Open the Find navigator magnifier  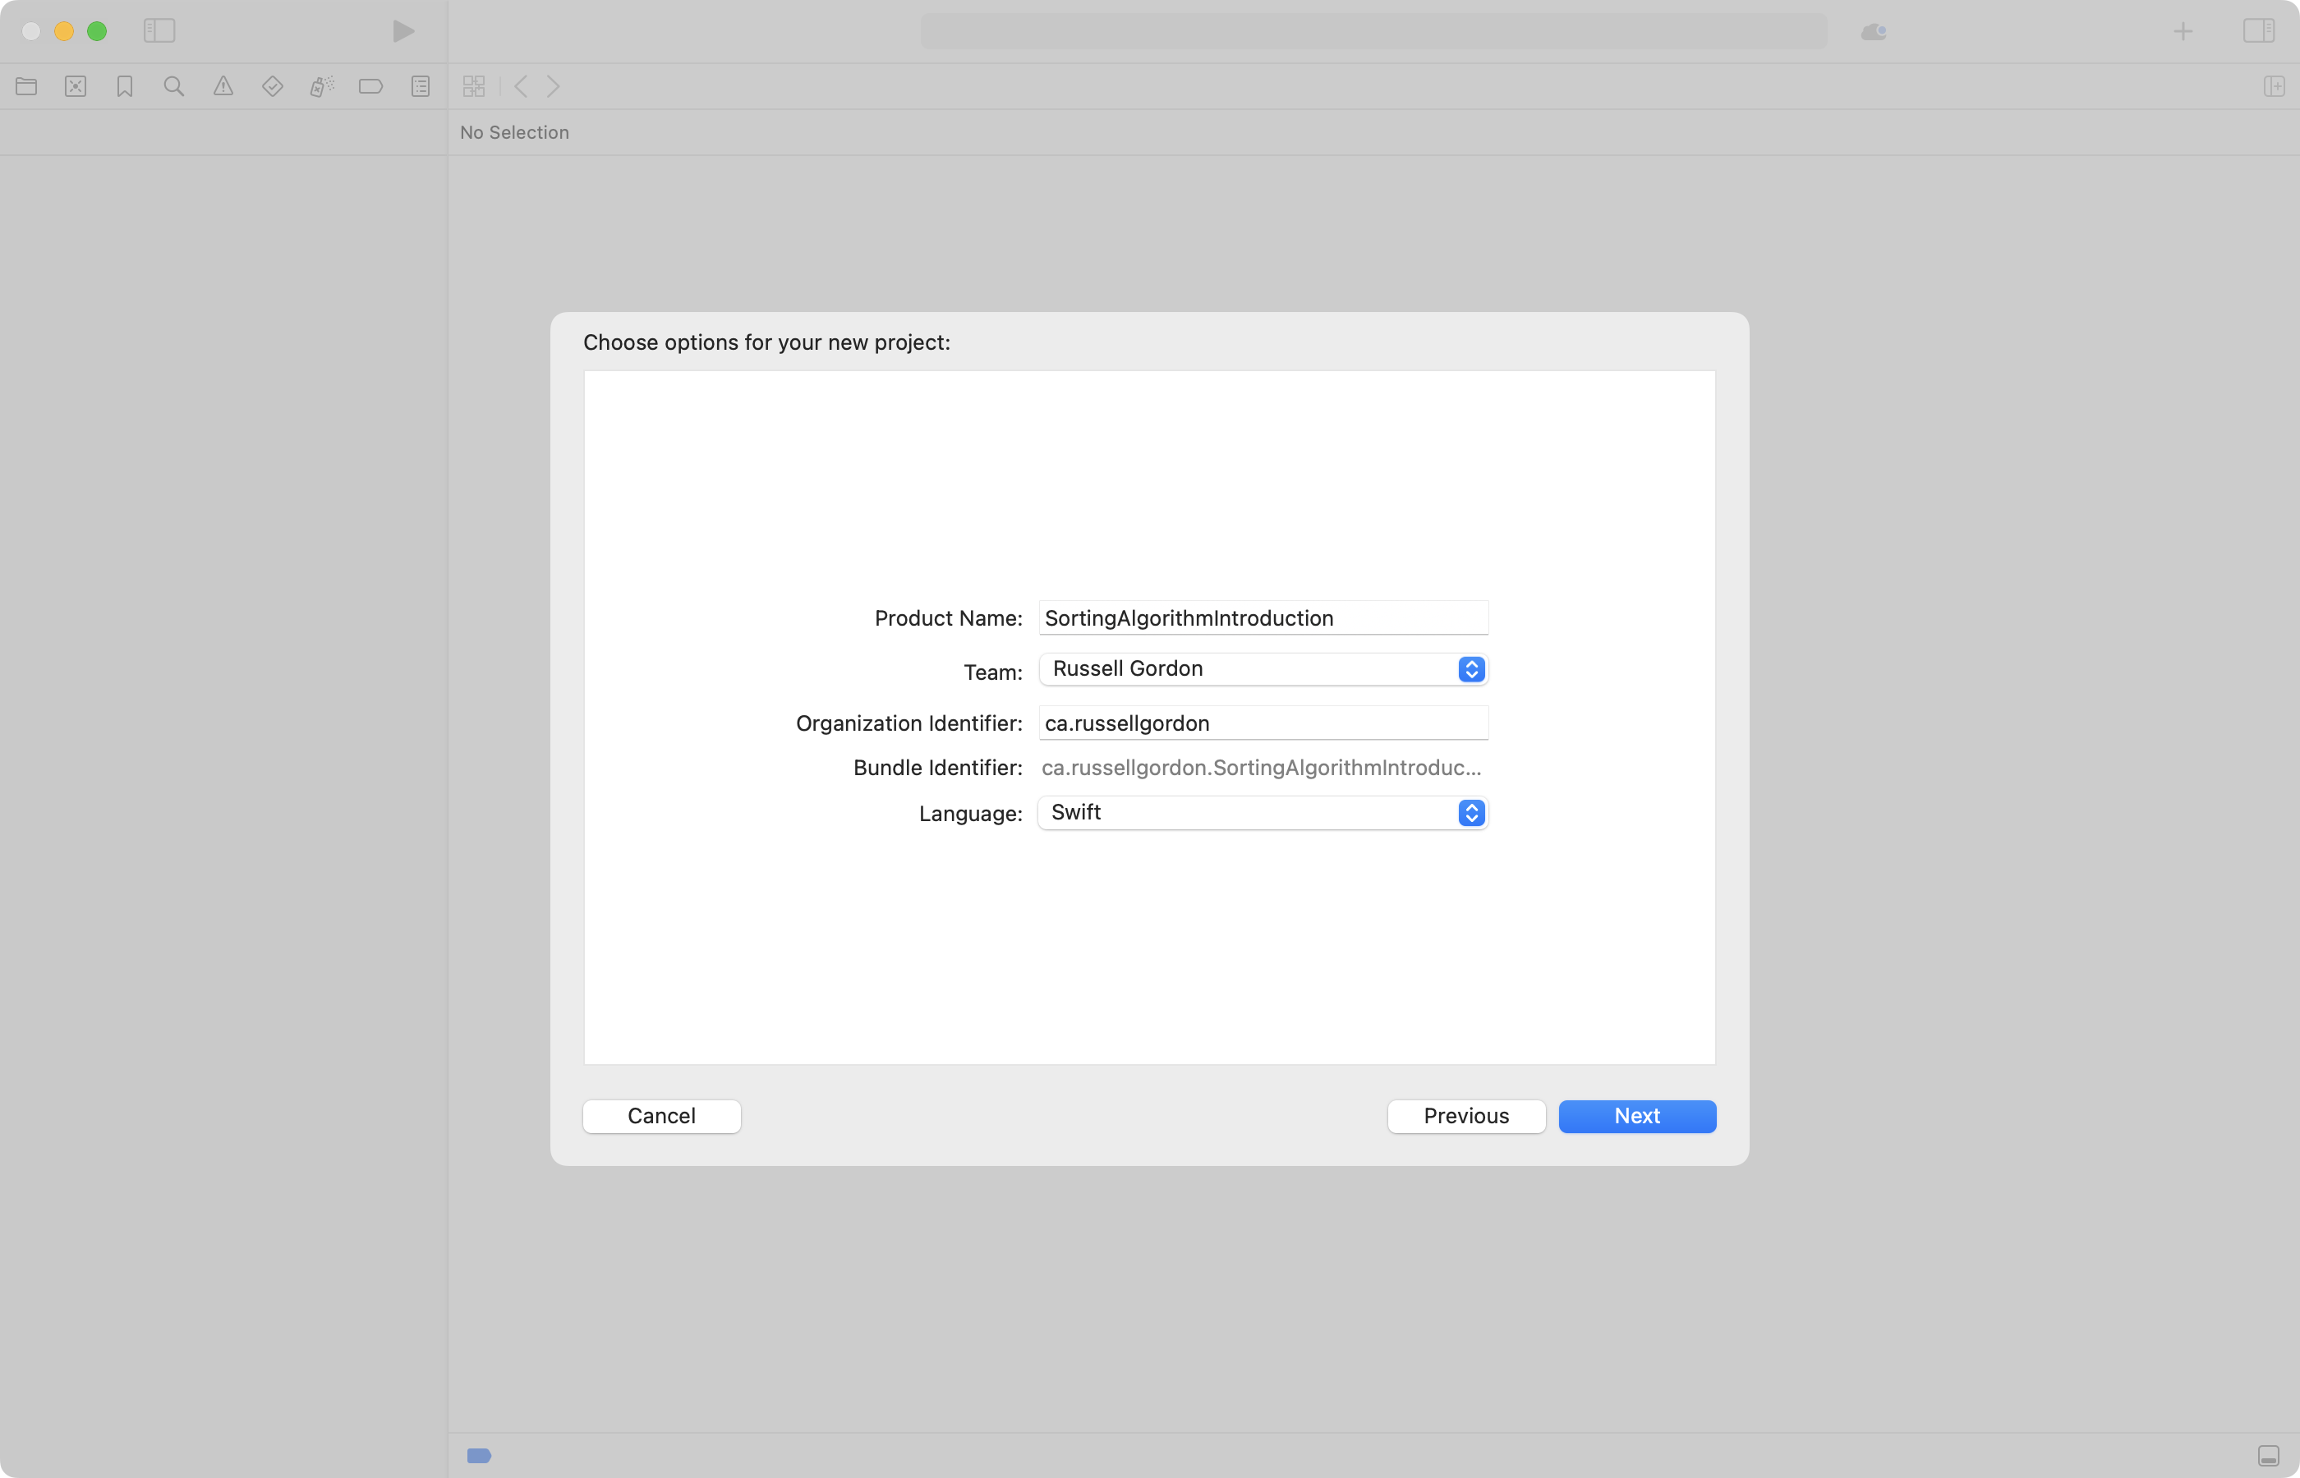pos(174,86)
